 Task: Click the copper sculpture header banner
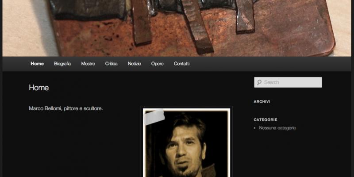[177, 27]
